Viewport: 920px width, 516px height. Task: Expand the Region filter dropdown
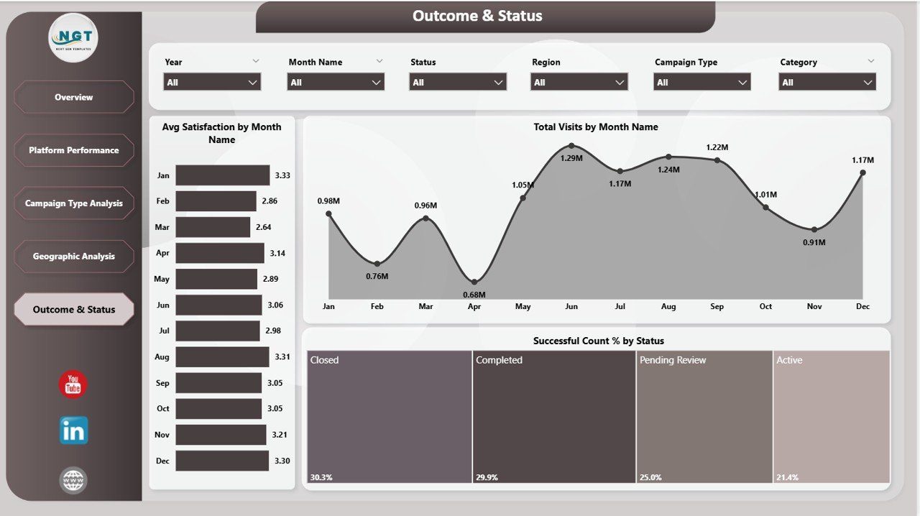tap(579, 82)
